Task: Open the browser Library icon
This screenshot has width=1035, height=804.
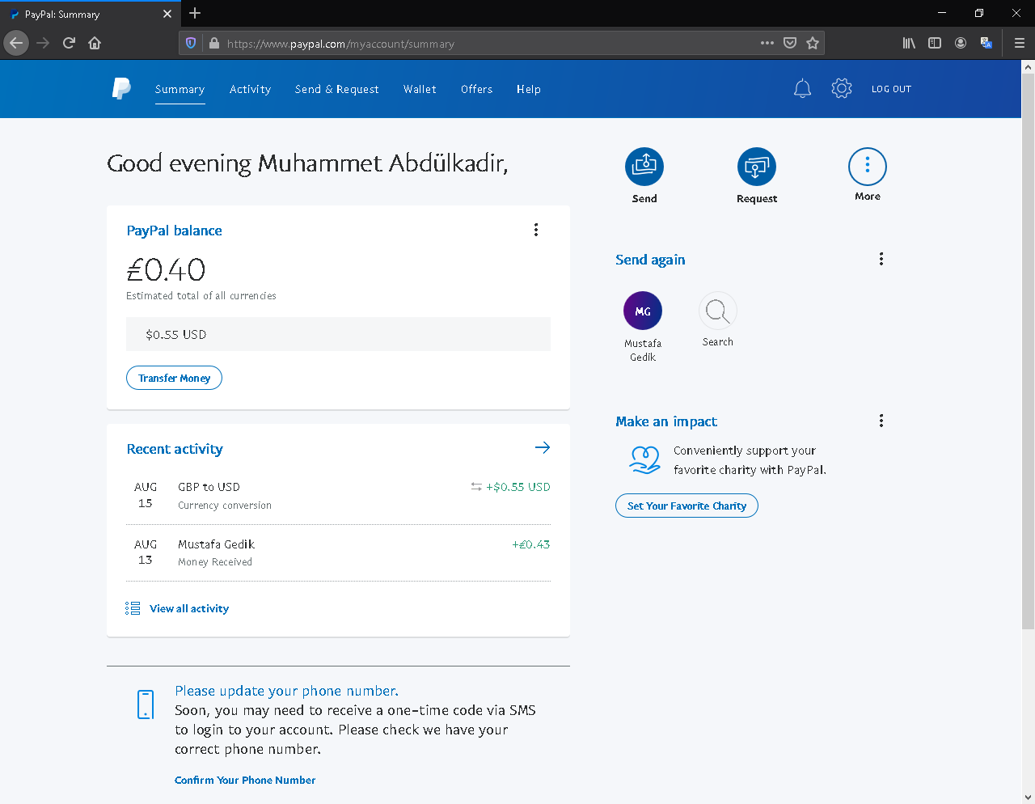Action: [x=910, y=43]
